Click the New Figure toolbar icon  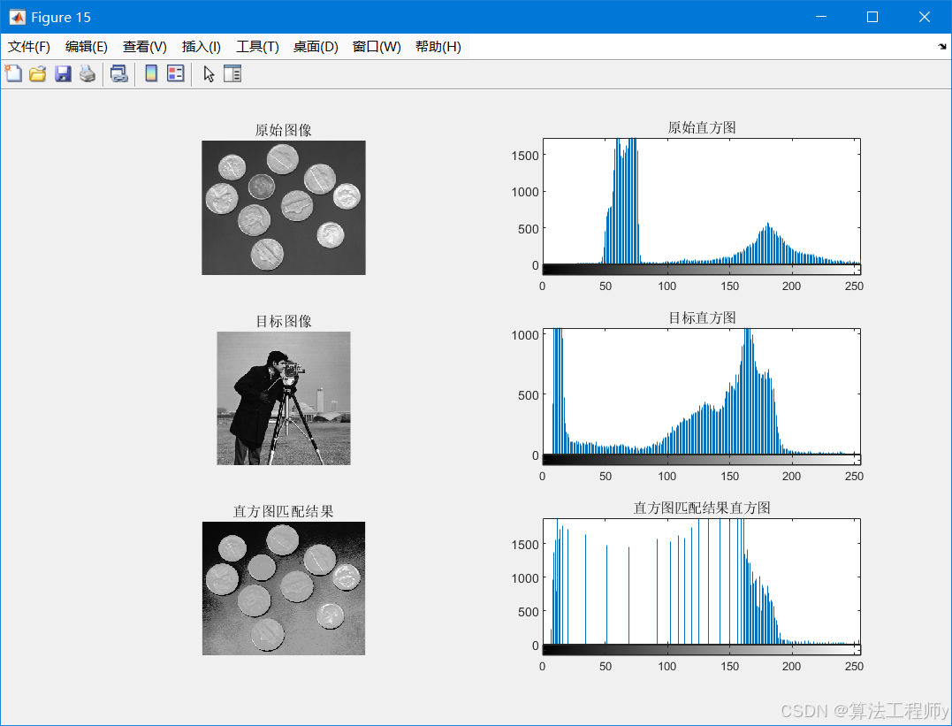tap(13, 73)
